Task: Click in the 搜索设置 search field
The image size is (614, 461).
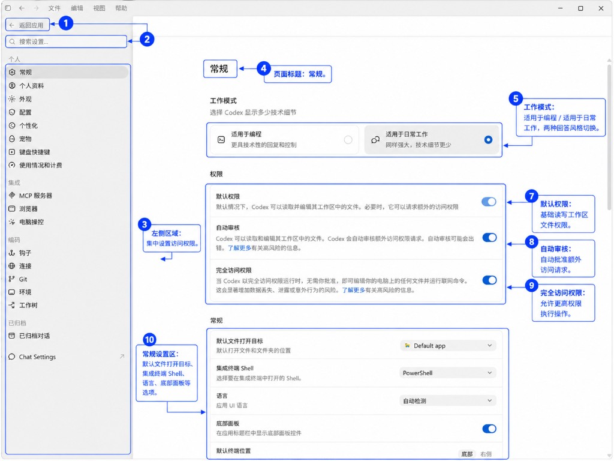Action: [x=67, y=41]
